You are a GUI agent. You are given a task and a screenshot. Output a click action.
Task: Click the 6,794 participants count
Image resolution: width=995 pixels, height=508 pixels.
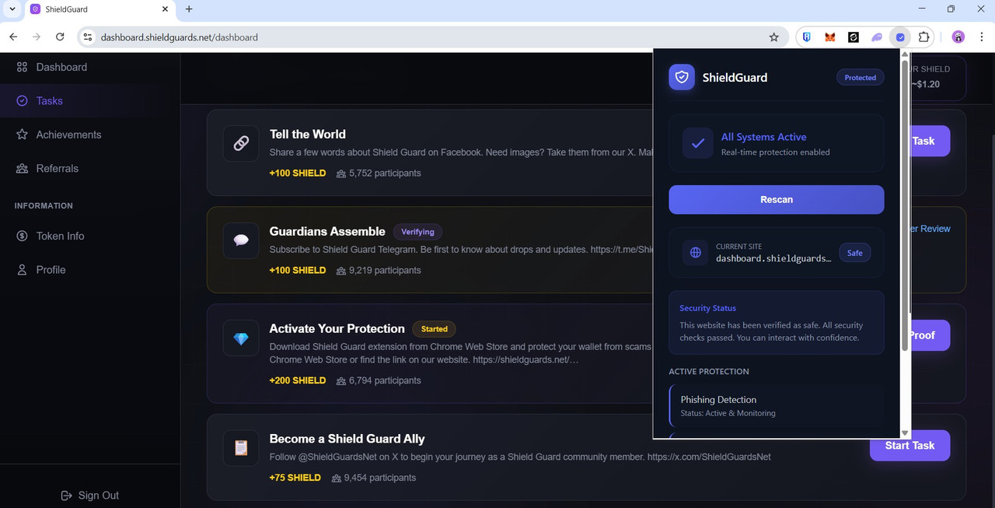(379, 380)
